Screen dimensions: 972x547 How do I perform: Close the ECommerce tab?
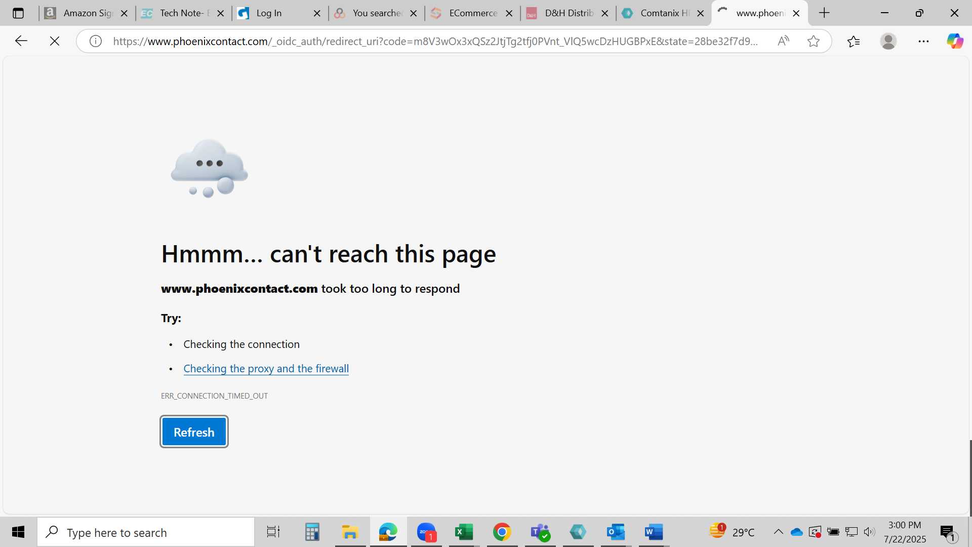(x=509, y=14)
